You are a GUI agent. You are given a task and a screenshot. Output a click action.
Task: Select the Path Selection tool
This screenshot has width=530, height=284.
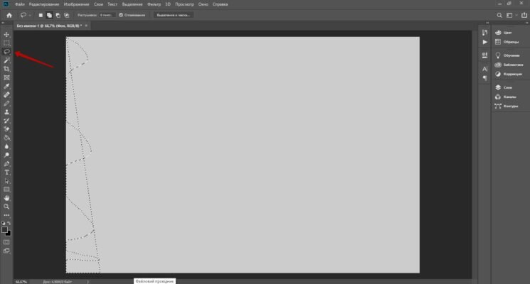(x=6, y=181)
